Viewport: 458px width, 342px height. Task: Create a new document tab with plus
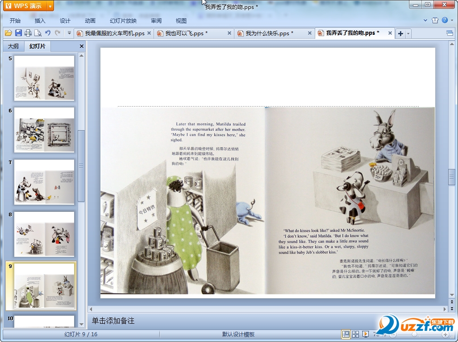[x=401, y=33]
